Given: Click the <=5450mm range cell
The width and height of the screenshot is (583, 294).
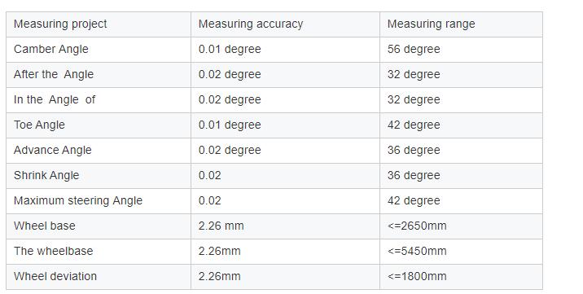Looking at the screenshot, I should (461, 252).
